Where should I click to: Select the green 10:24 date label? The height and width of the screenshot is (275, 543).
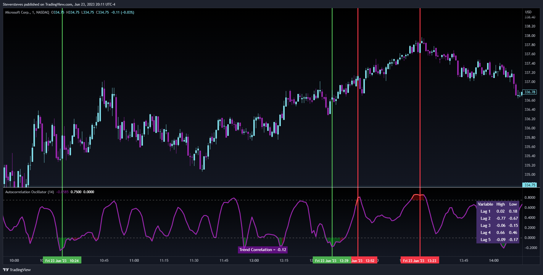[62, 261]
